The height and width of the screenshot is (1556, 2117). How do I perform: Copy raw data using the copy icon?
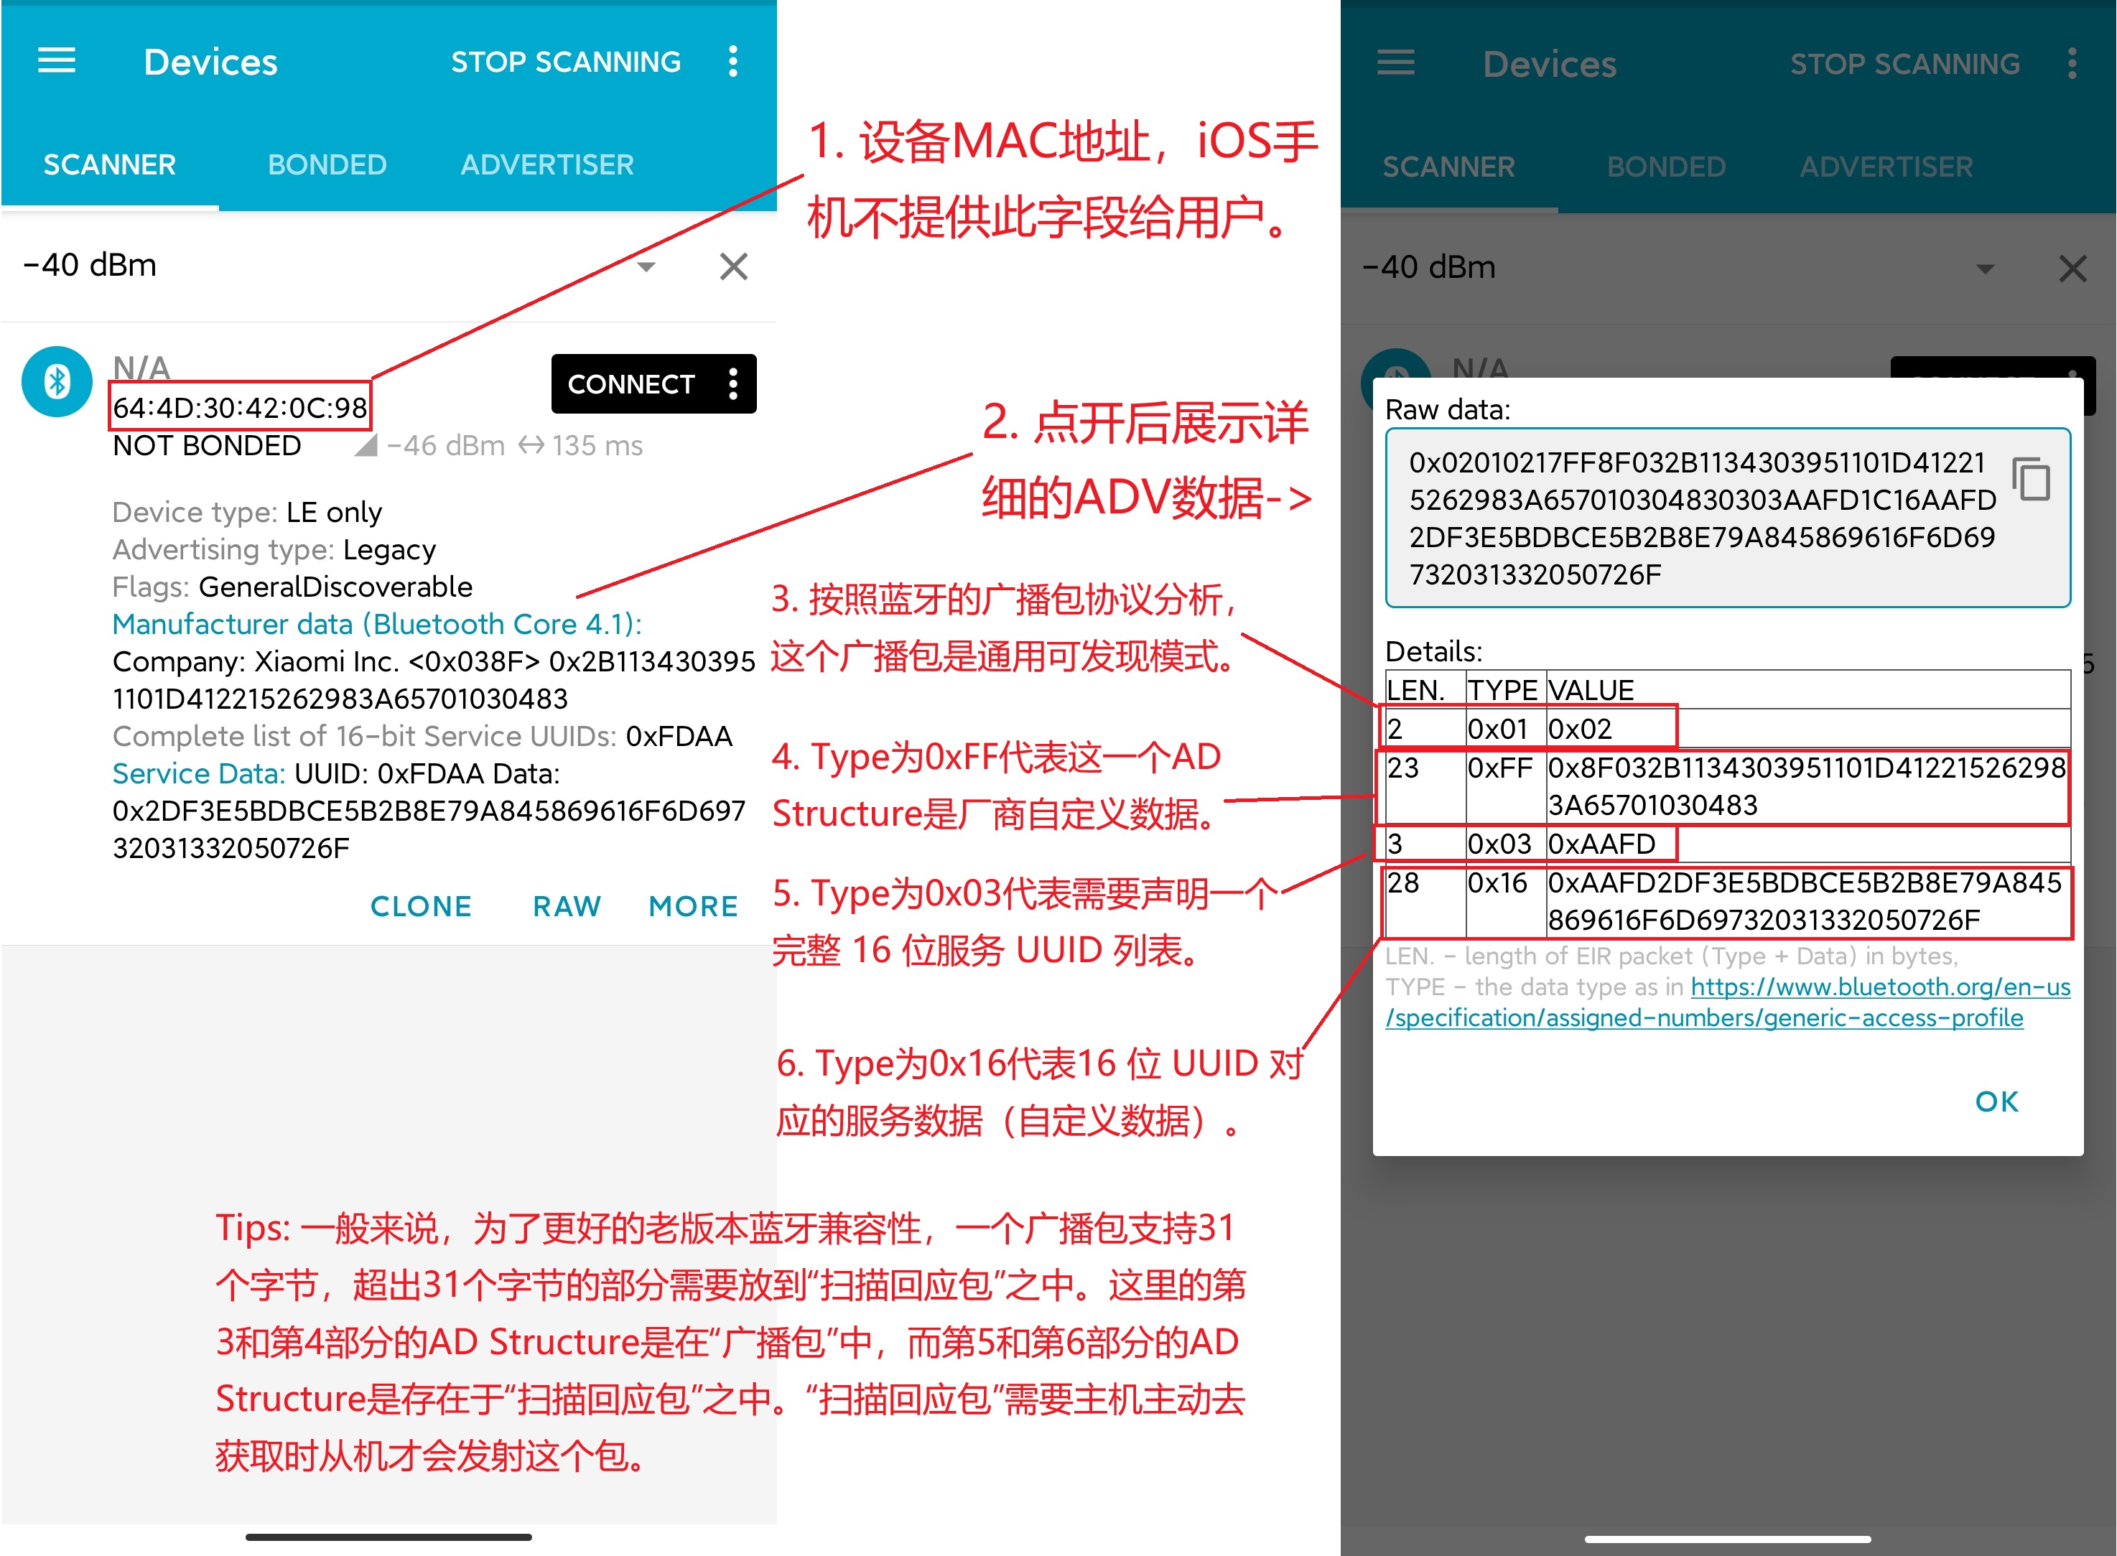pyautogui.click(x=2032, y=480)
